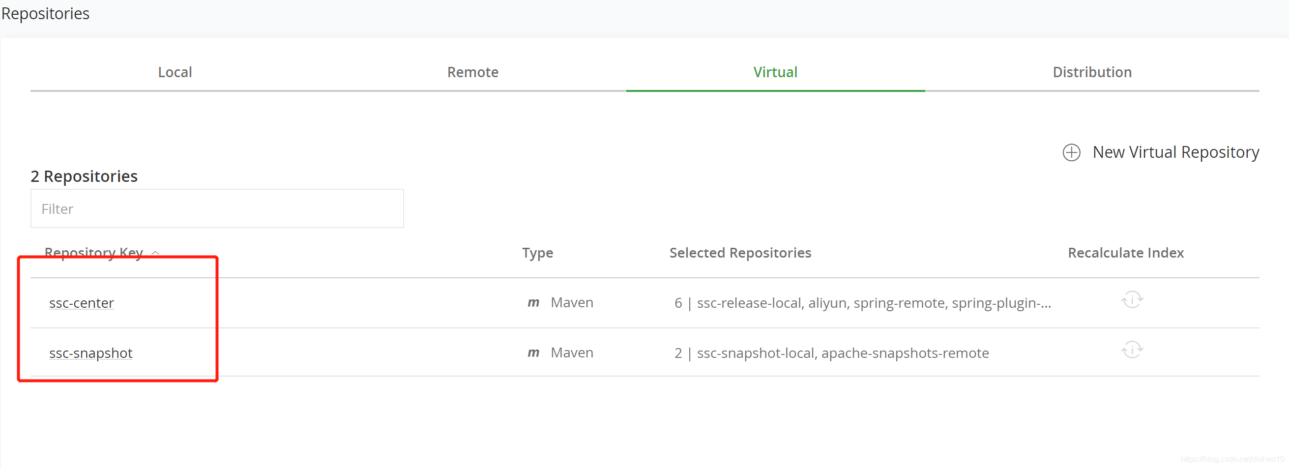Toggle the sort arrow beside Repository Key

point(156,253)
